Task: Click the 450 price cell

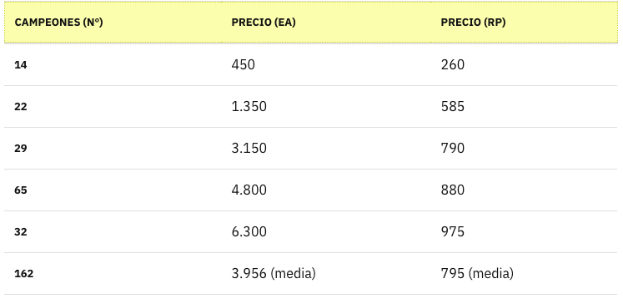Action: (x=244, y=64)
